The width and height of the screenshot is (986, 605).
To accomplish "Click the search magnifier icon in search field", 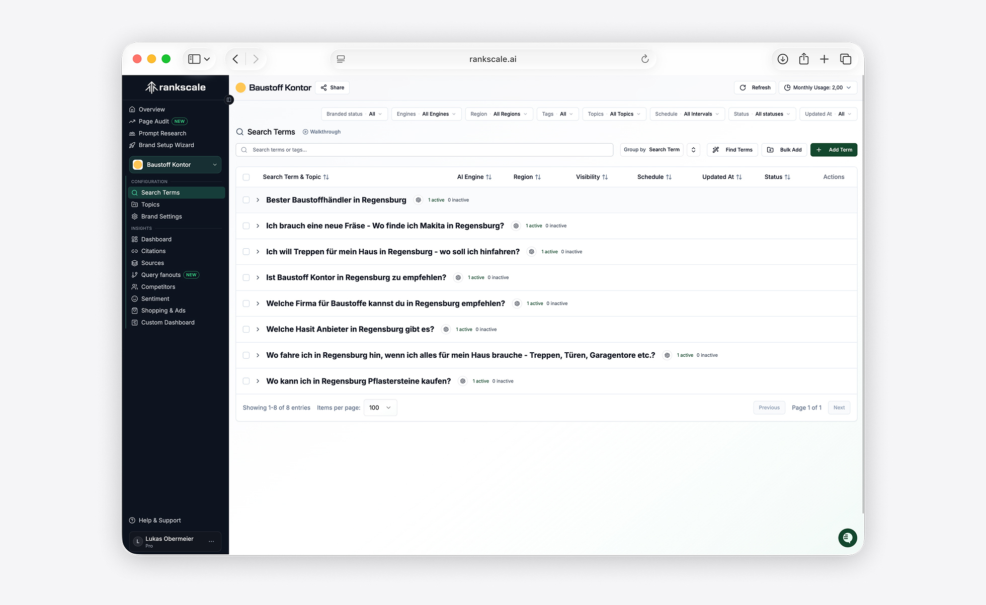I will [x=244, y=150].
